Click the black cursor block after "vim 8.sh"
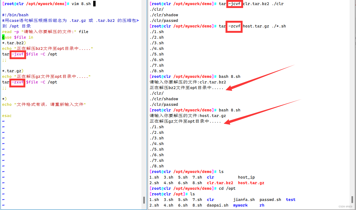 [x=94, y=3]
